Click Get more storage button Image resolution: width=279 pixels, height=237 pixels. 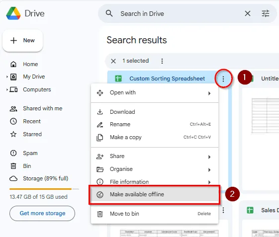[x=42, y=213]
